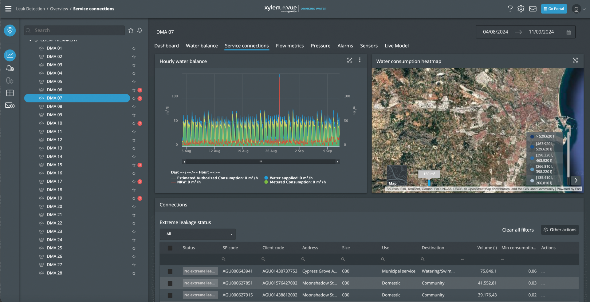Toggle favorite star for DMA 03
The image size is (590, 302).
(134, 65)
